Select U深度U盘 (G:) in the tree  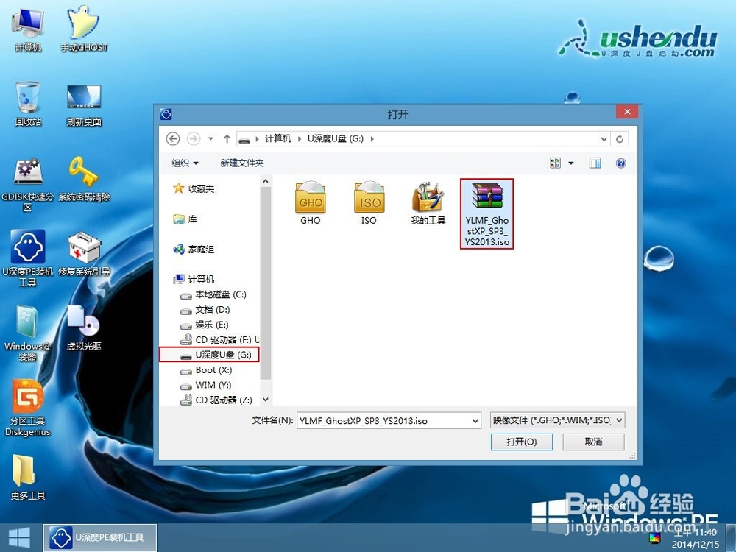coord(209,355)
